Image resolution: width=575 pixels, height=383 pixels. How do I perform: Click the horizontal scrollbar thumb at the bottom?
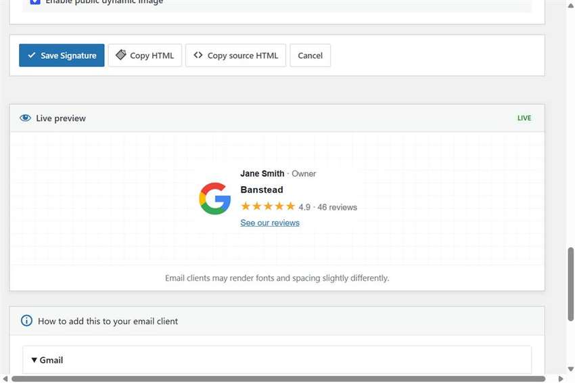[x=278, y=378]
